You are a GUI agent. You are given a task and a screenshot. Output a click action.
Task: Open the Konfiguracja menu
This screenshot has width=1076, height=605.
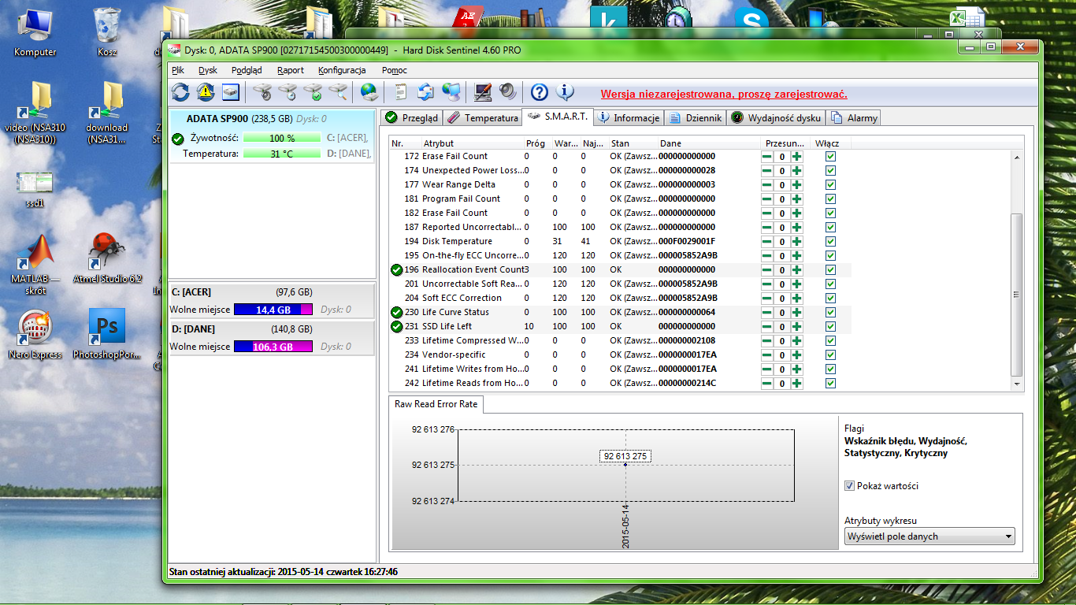click(x=342, y=70)
